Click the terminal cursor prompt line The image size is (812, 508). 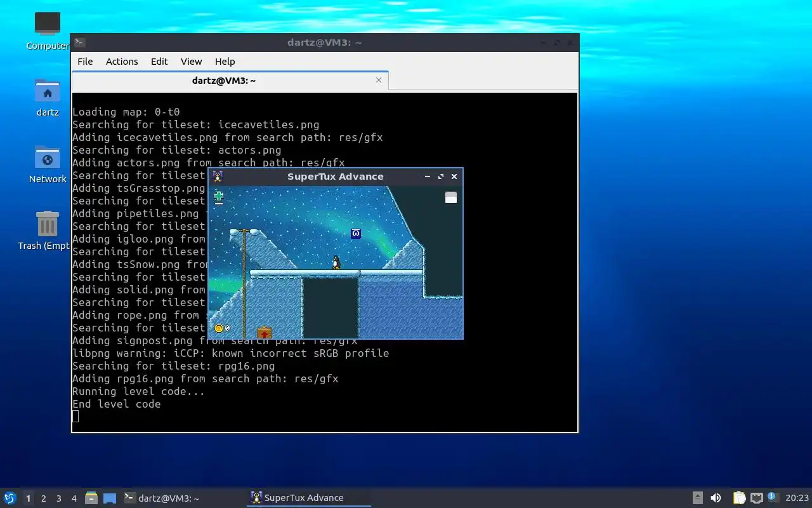pos(75,417)
